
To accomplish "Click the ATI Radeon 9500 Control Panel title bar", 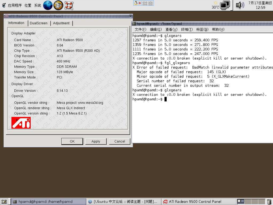I will [68, 16].
